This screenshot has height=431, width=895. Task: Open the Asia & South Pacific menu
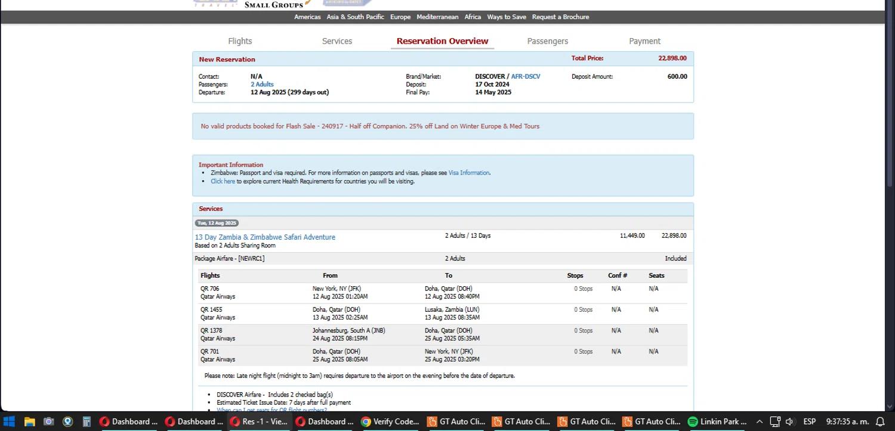coord(355,17)
